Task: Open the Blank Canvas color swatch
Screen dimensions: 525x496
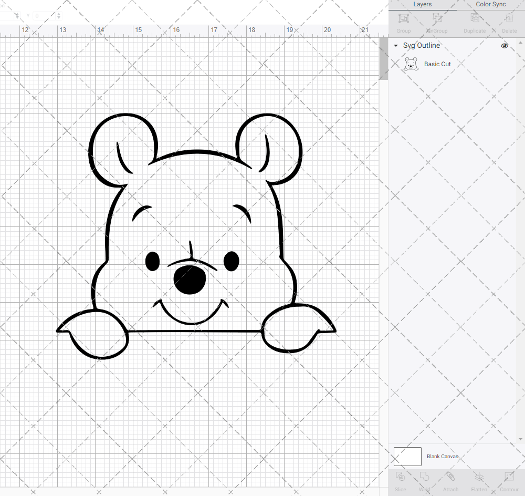Action: 407,456
